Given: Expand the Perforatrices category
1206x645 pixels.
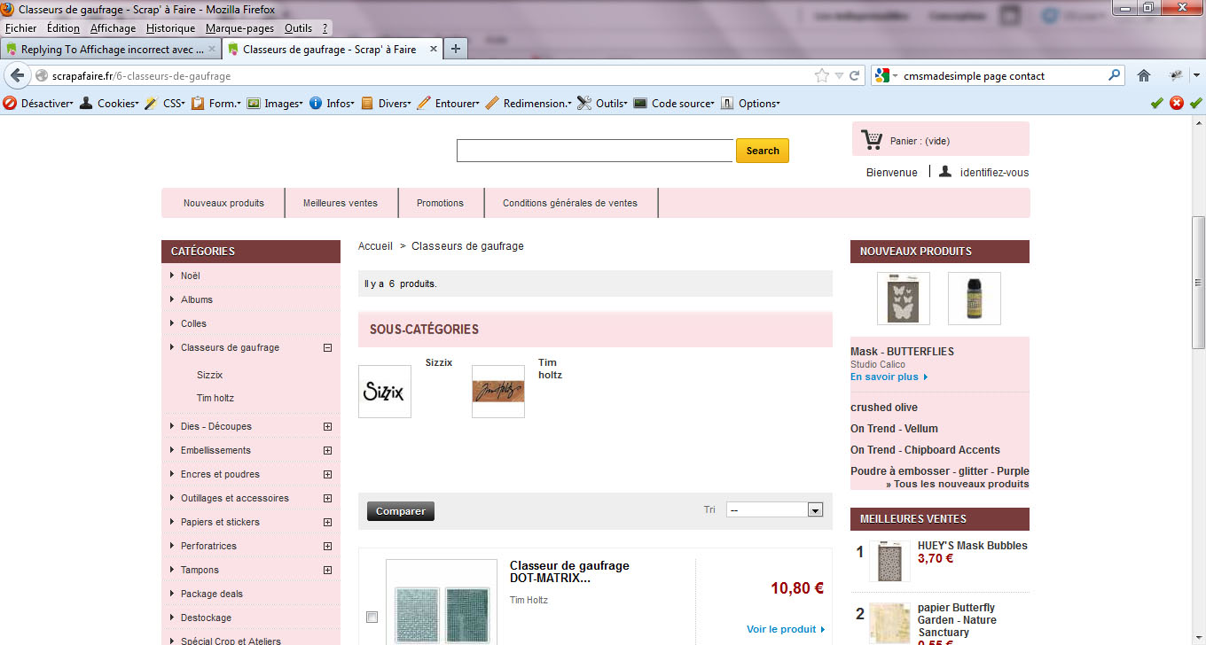Looking at the screenshot, I should pos(327,547).
